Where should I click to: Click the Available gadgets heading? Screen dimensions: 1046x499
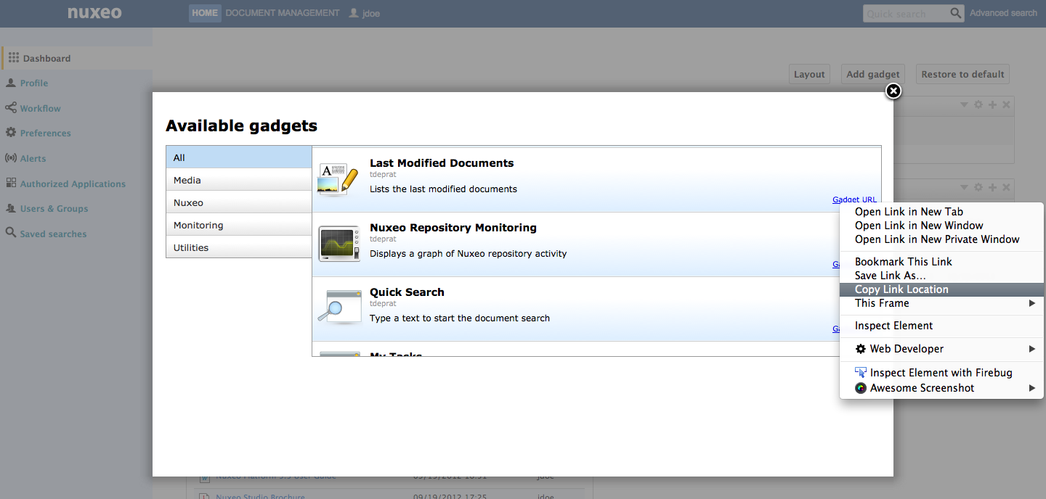click(242, 126)
